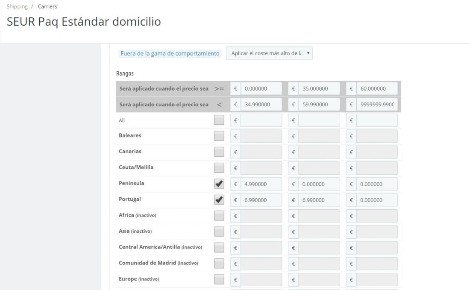Edit lower limit field showing 35.000000
The height and width of the screenshot is (290, 470).
319,88
